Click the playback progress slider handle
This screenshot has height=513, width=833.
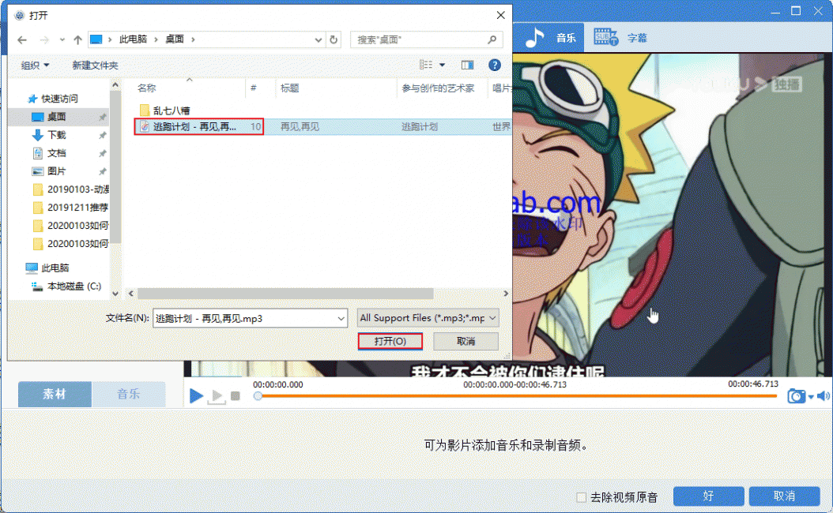point(258,396)
